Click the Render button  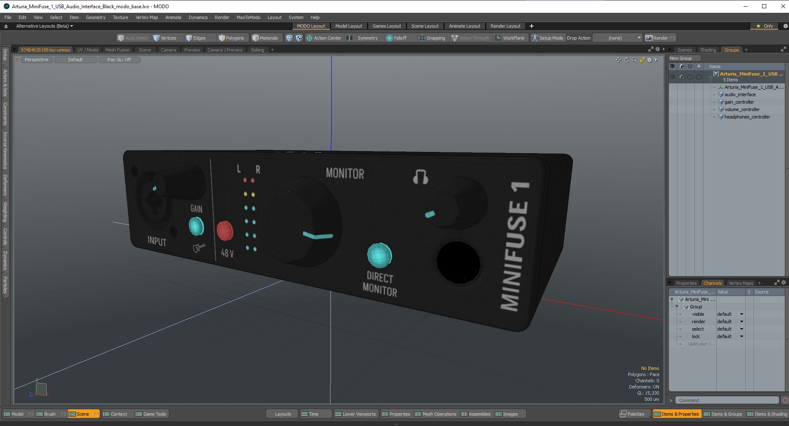click(x=661, y=38)
